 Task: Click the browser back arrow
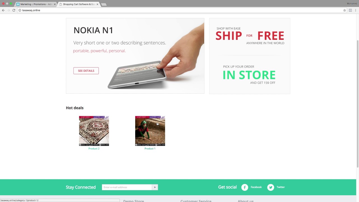pos(3,10)
